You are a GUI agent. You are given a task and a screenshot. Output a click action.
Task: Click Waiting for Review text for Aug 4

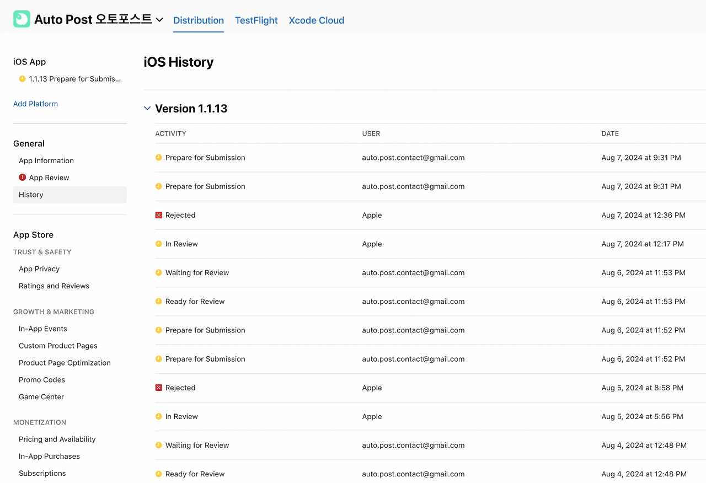197,445
